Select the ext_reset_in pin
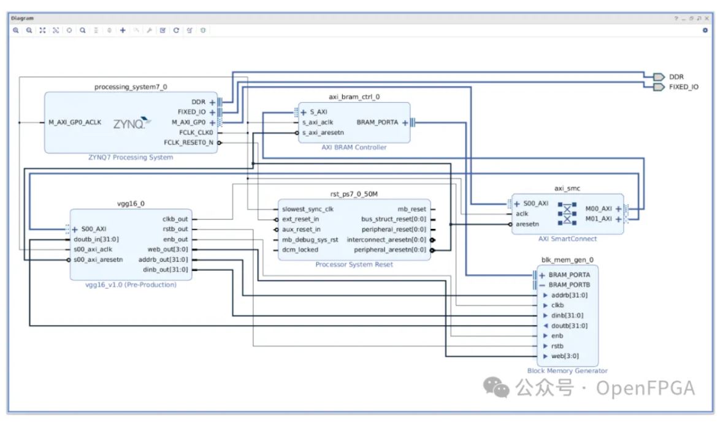Image resolution: width=723 pixels, height=426 pixels. (x=300, y=220)
